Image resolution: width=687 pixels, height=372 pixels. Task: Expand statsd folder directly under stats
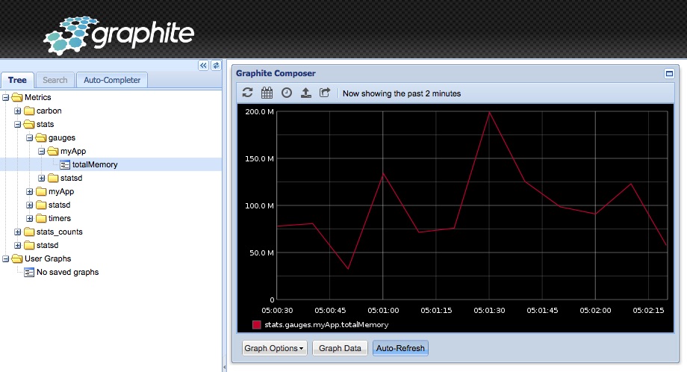29,205
